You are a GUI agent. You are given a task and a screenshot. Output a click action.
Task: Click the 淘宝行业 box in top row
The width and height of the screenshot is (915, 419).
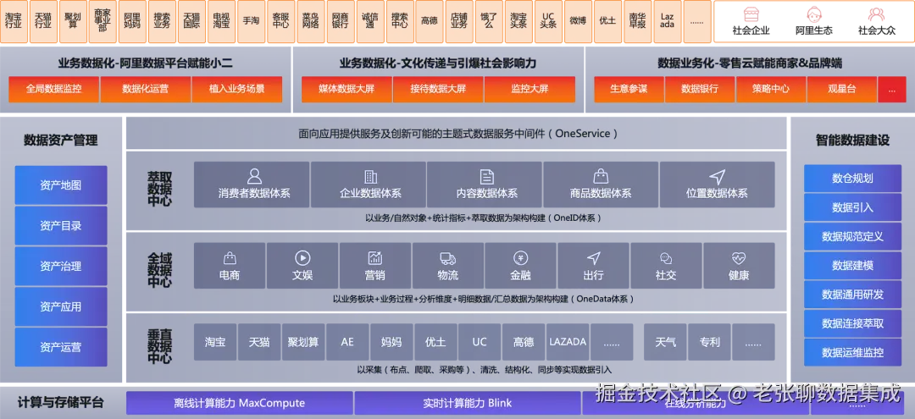(x=14, y=21)
